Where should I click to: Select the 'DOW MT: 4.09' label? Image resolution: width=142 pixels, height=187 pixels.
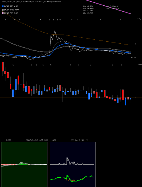[11, 10]
